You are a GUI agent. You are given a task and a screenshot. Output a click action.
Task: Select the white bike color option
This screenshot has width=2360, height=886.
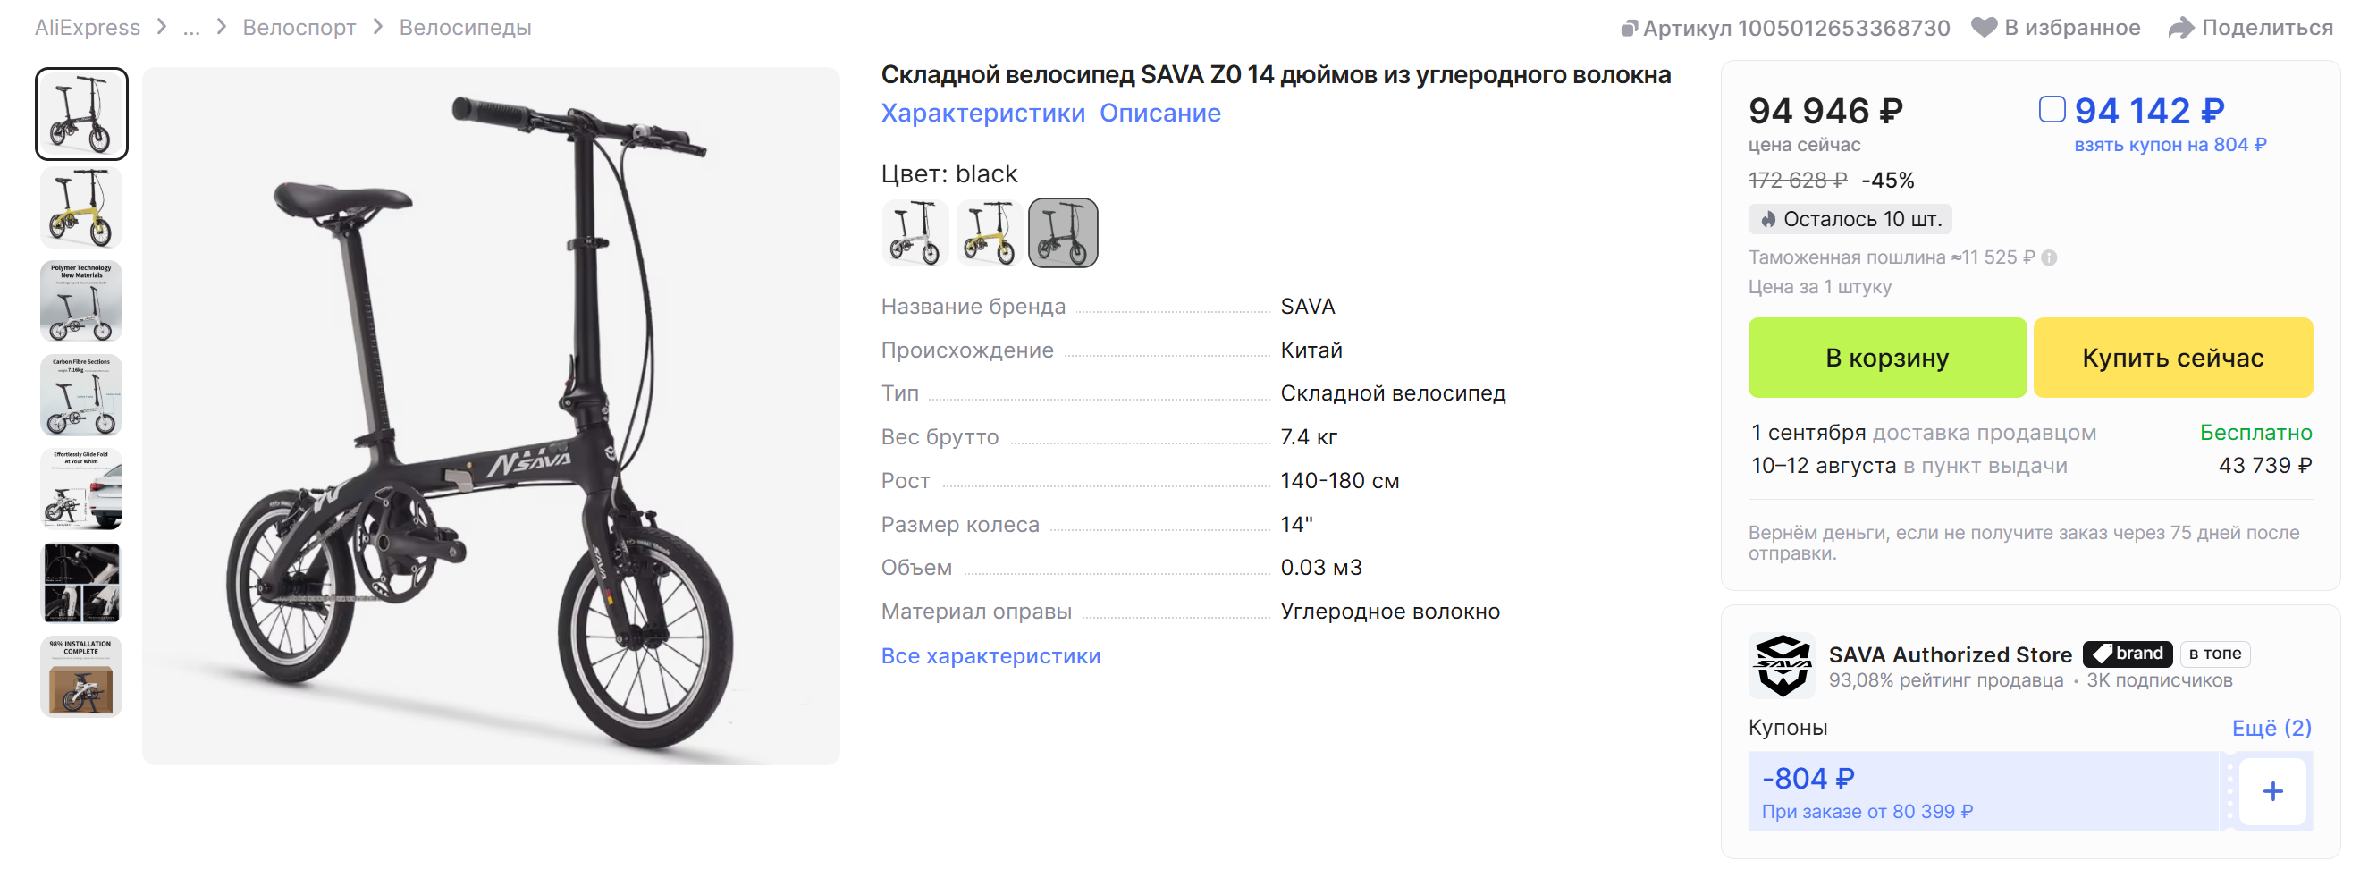coord(915,233)
